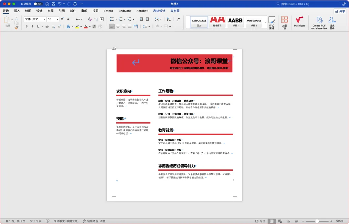Open the Review tab

[84, 11]
